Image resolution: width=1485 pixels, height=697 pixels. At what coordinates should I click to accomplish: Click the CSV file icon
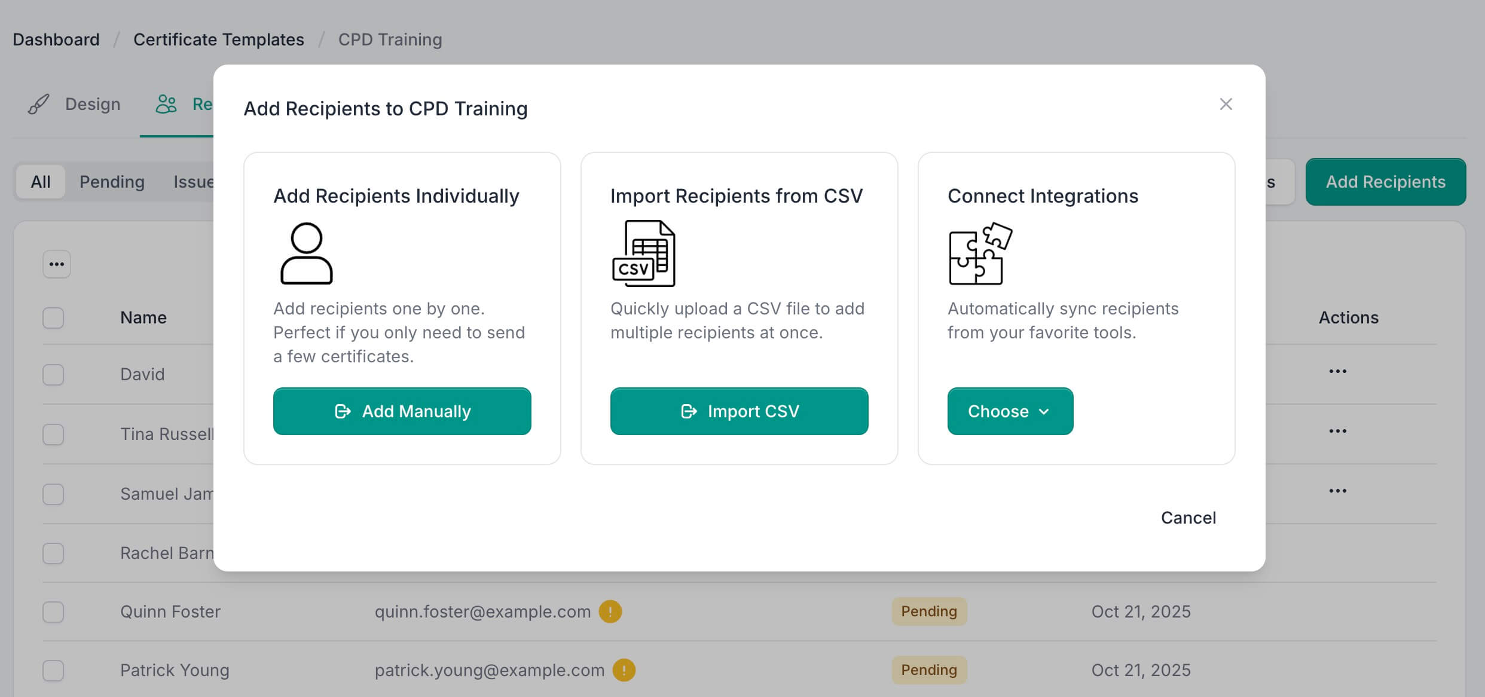(643, 253)
